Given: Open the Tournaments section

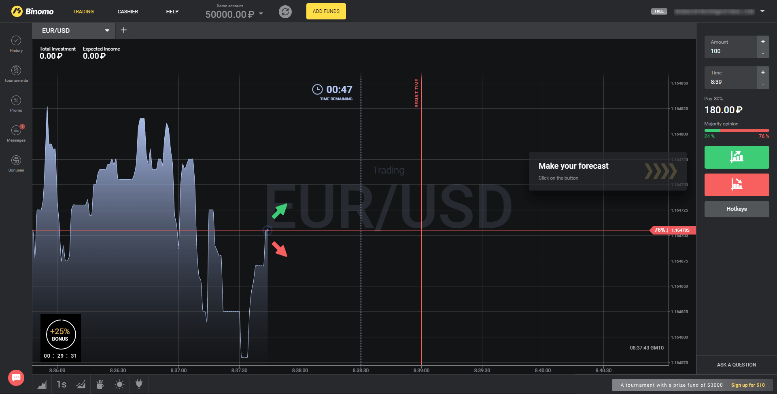Looking at the screenshot, I should [x=16, y=74].
